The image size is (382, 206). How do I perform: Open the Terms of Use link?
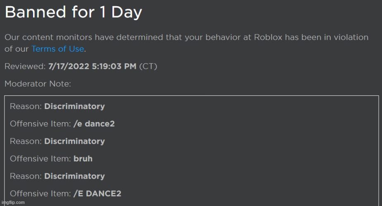click(58, 49)
